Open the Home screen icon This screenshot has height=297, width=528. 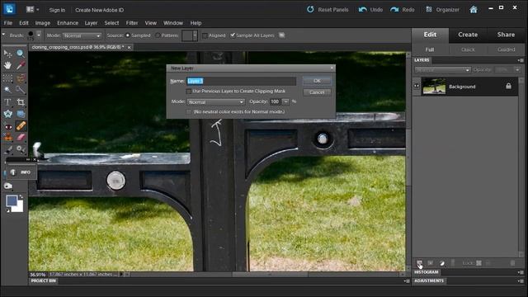(x=474, y=10)
